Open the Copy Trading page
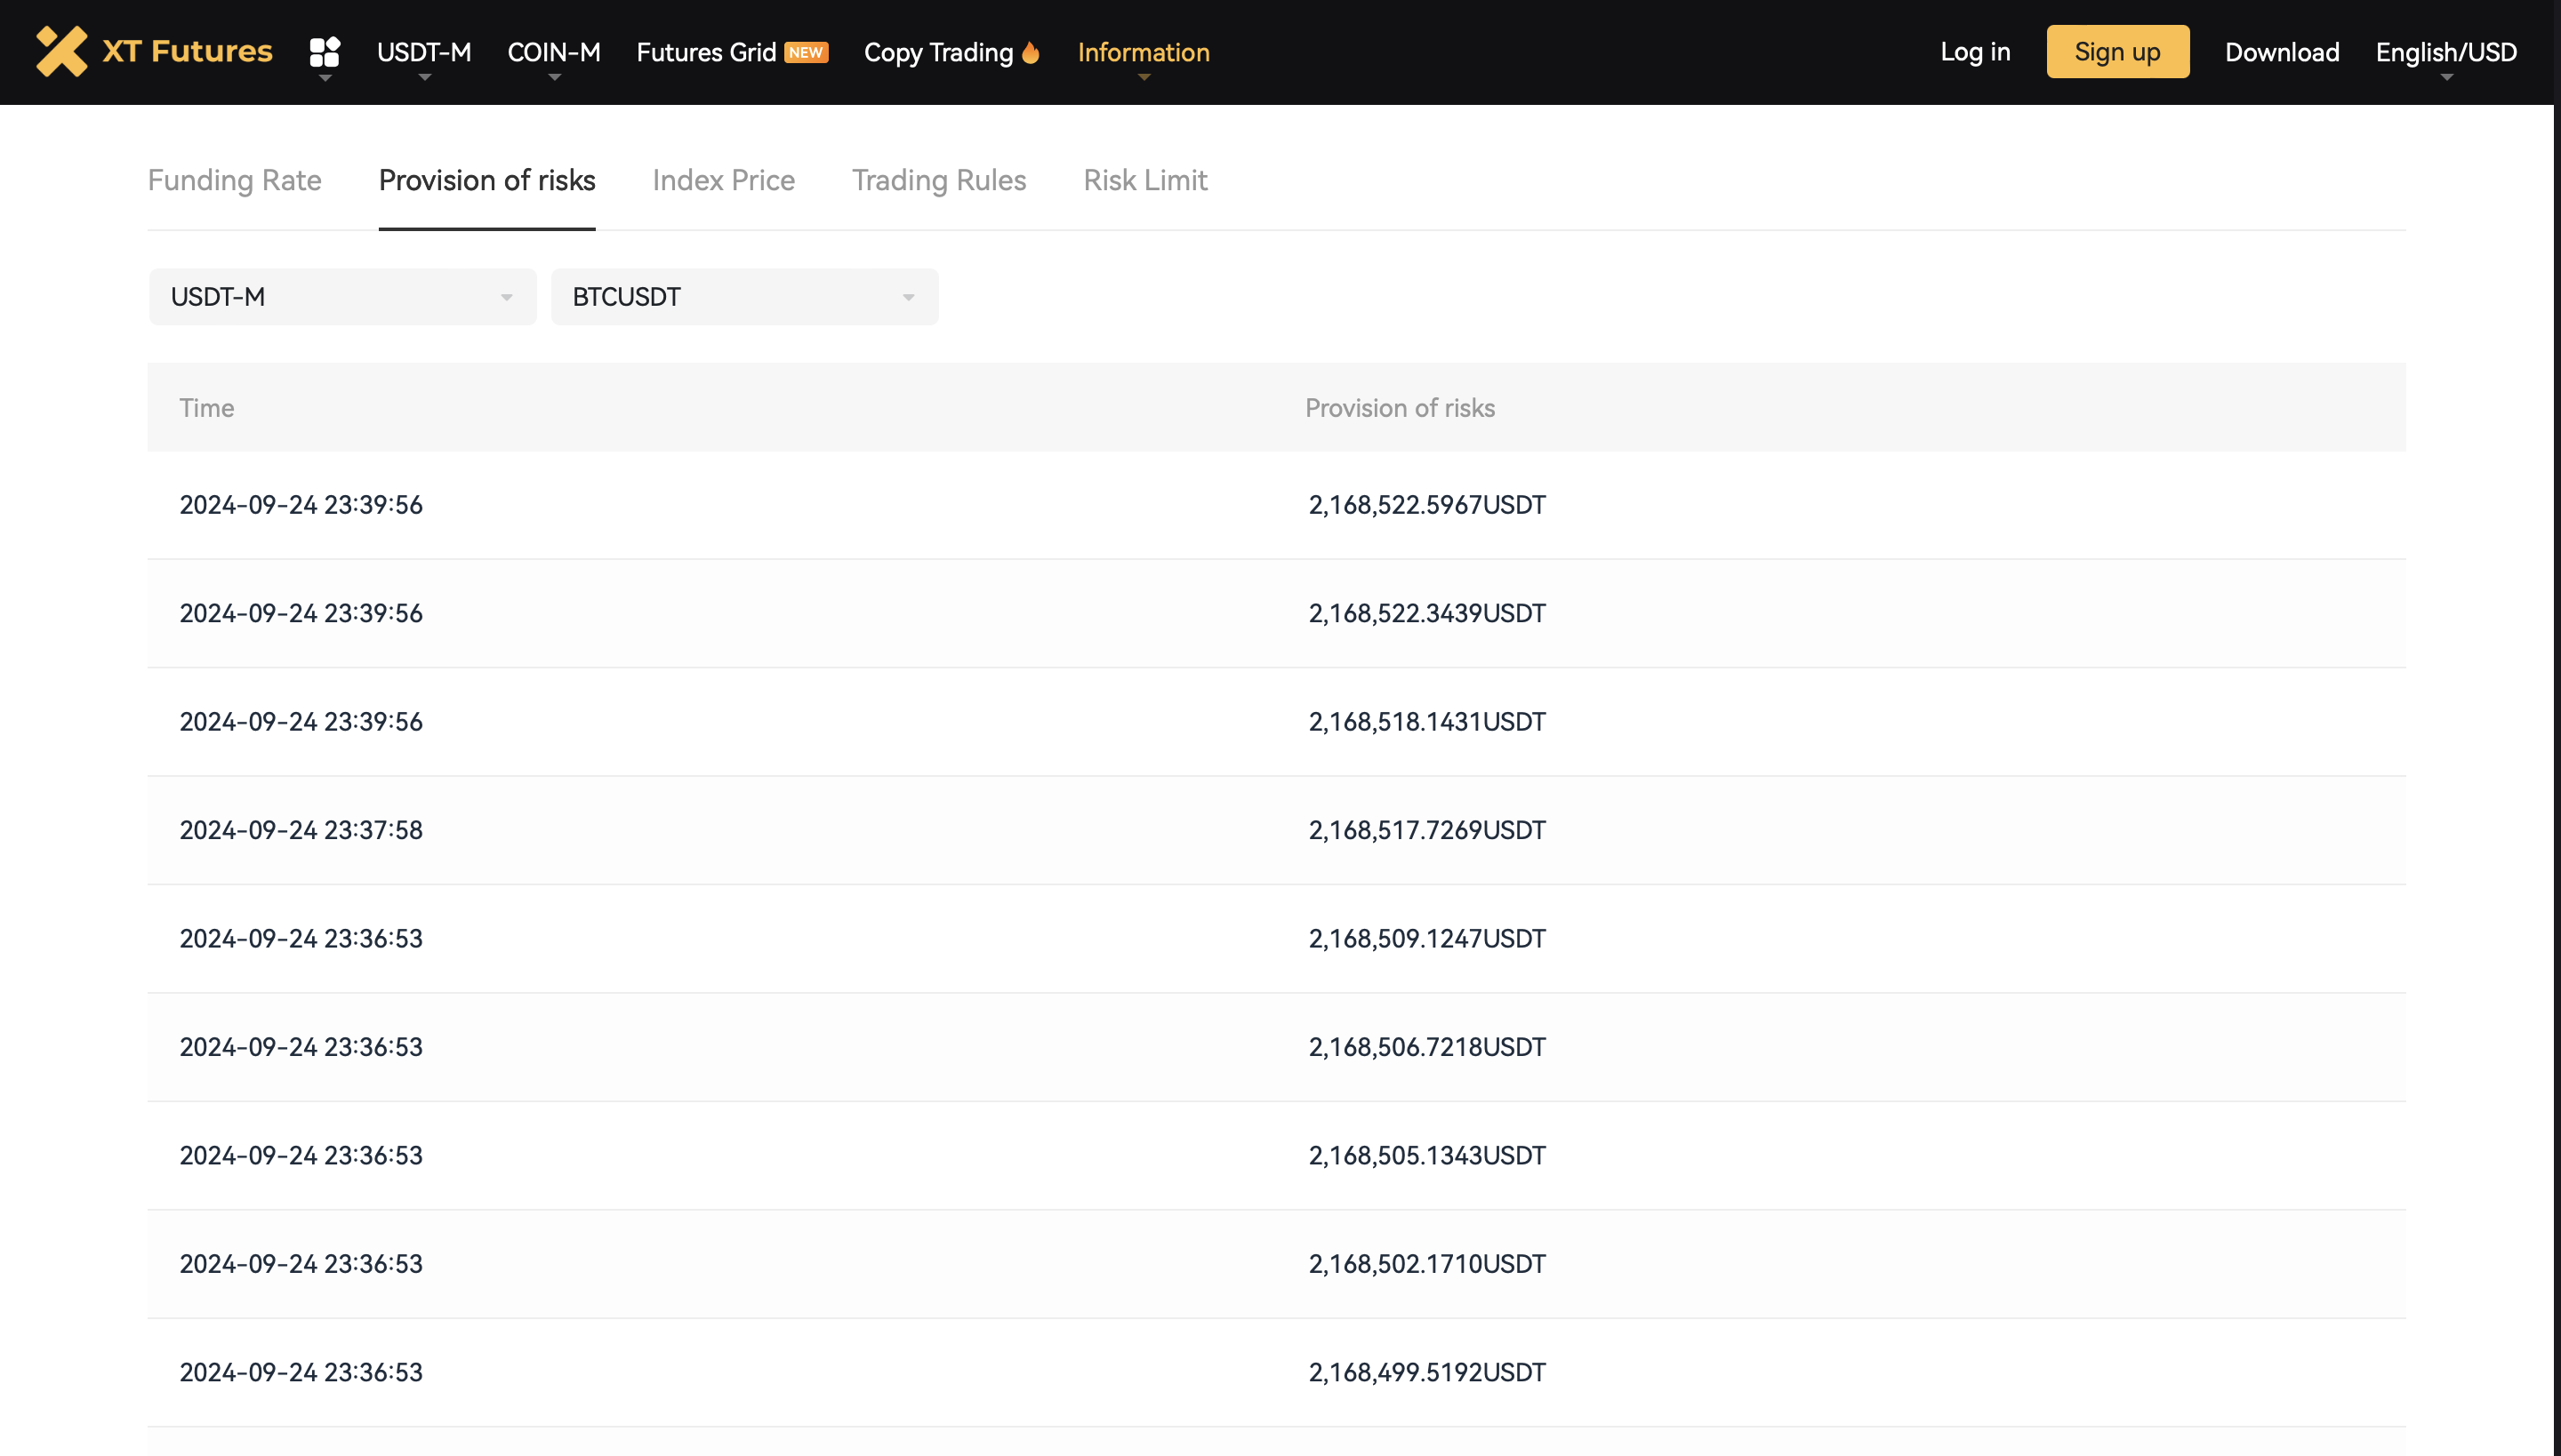This screenshot has height=1456, width=2561. [x=937, y=52]
